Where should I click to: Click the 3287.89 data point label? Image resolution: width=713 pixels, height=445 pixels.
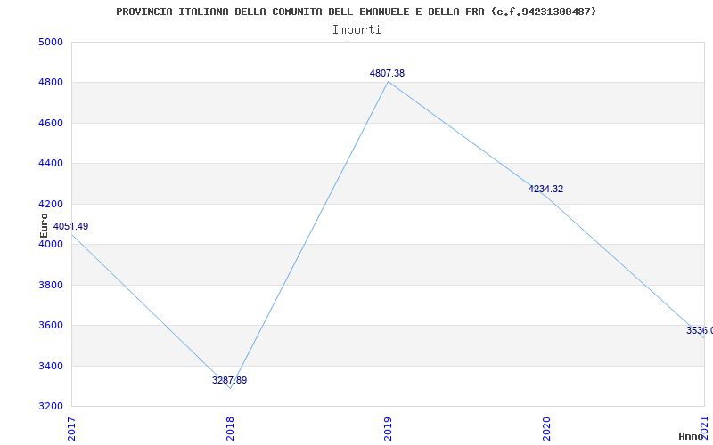click(230, 380)
